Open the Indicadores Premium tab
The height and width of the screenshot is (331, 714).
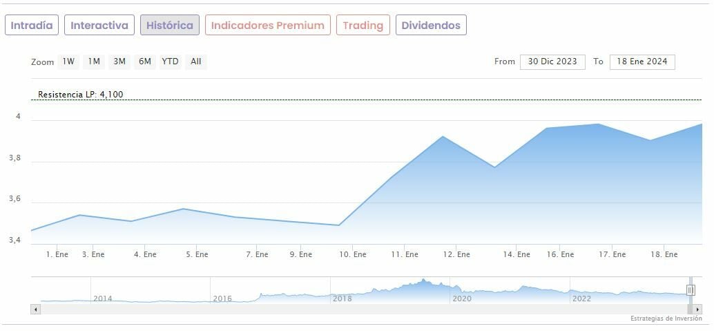[267, 26]
